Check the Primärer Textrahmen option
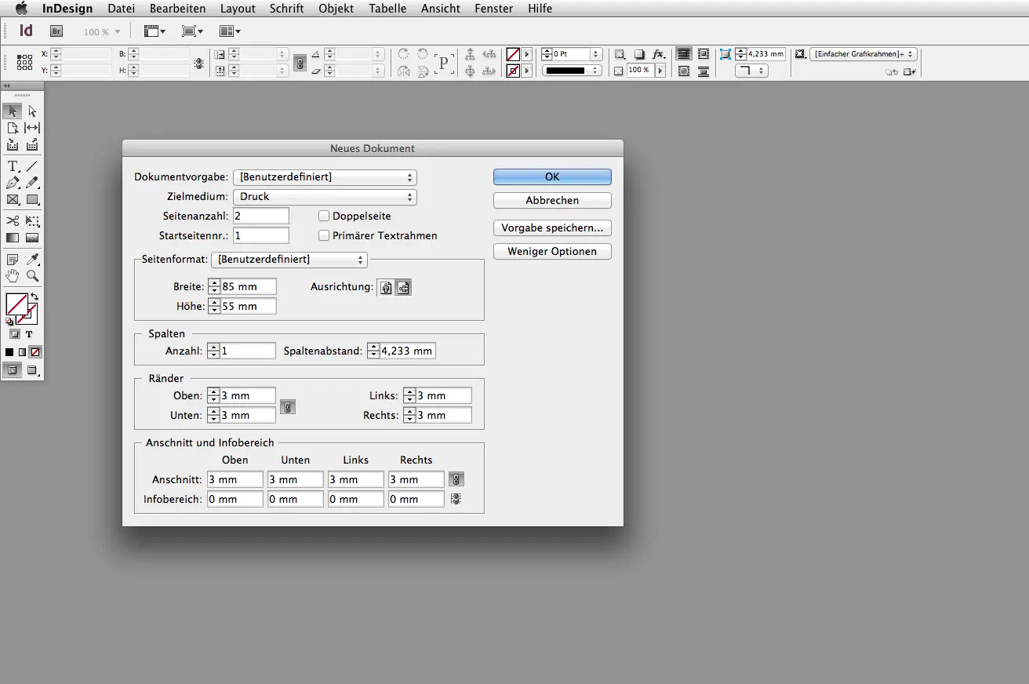This screenshot has height=684, width=1029. (324, 235)
